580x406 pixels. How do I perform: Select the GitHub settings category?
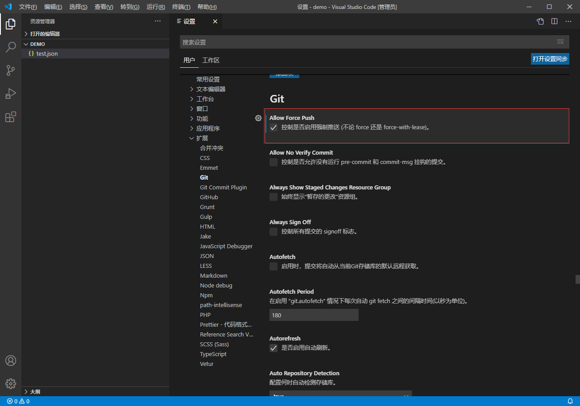[x=209, y=197]
